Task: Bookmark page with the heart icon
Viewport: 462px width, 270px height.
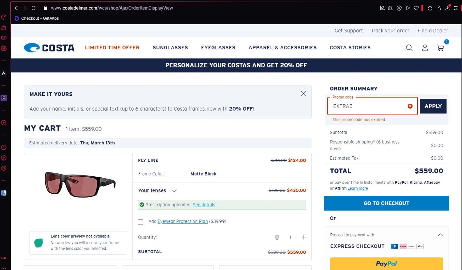Action: pyautogui.click(x=416, y=8)
